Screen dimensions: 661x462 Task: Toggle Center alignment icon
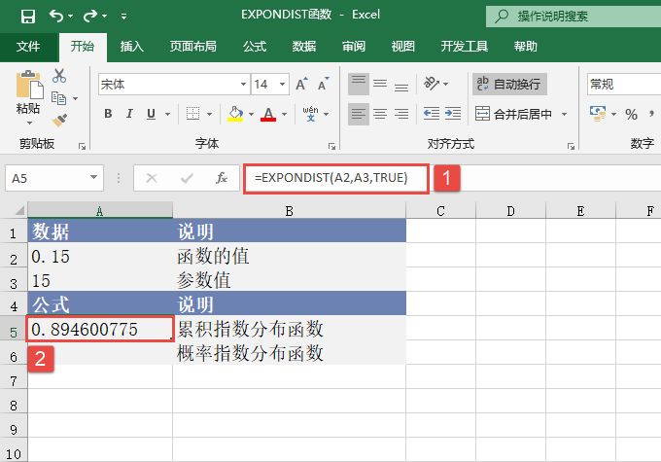click(x=380, y=114)
